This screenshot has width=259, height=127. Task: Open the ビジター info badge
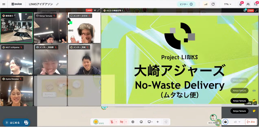pyautogui.click(x=186, y=4)
